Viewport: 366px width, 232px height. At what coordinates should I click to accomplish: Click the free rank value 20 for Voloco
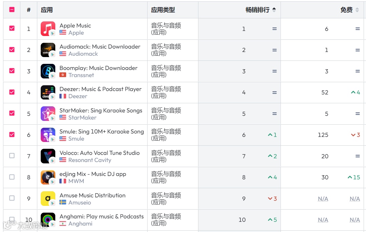(325, 156)
